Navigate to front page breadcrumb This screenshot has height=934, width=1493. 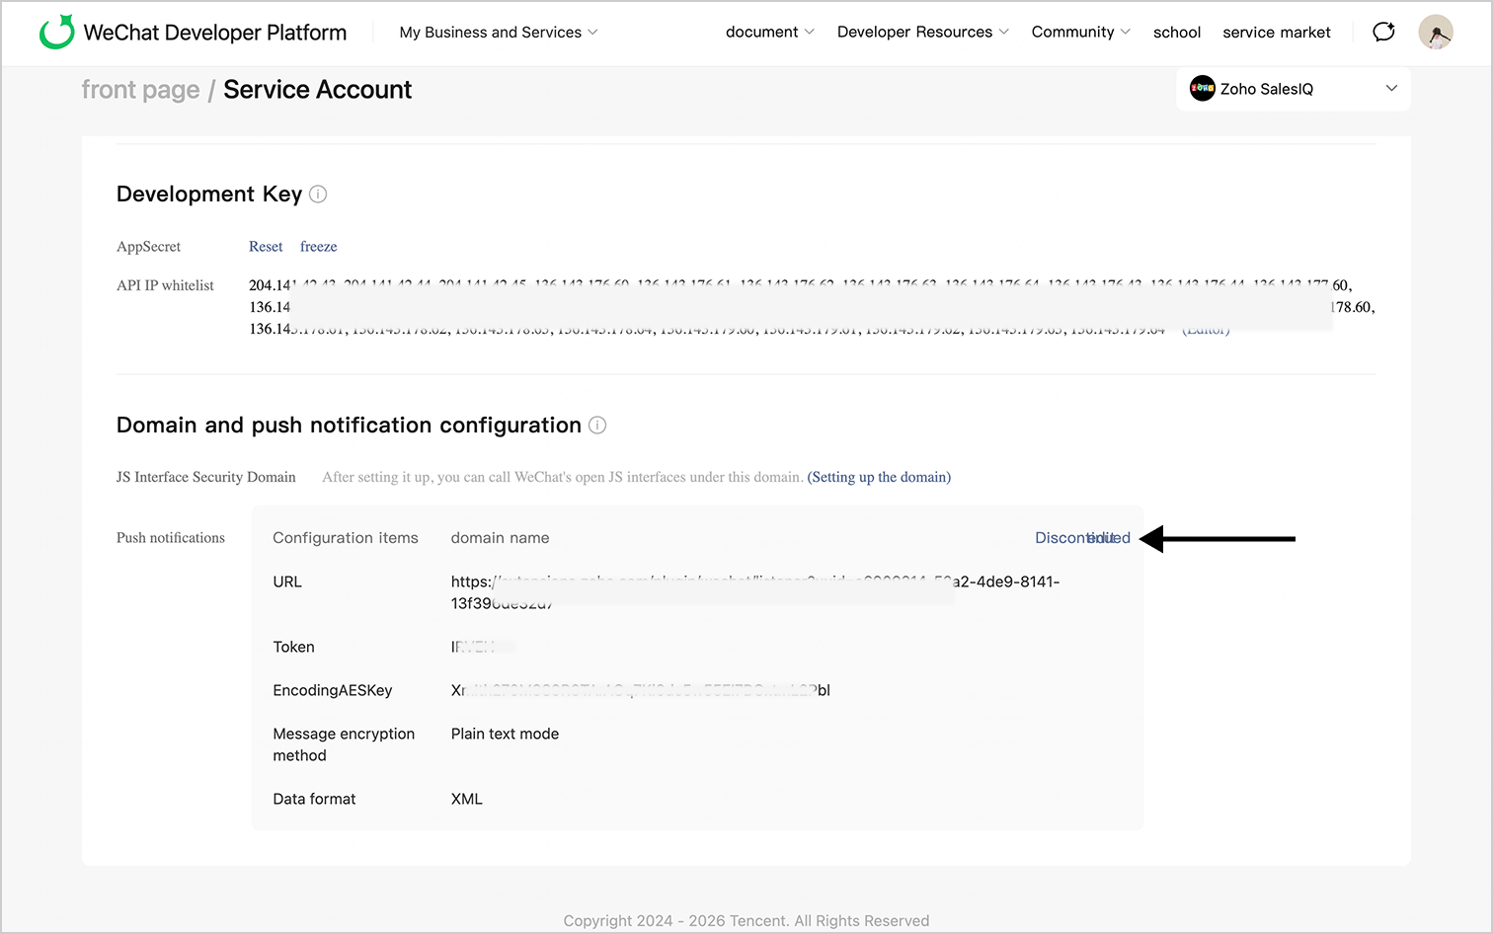pos(140,90)
